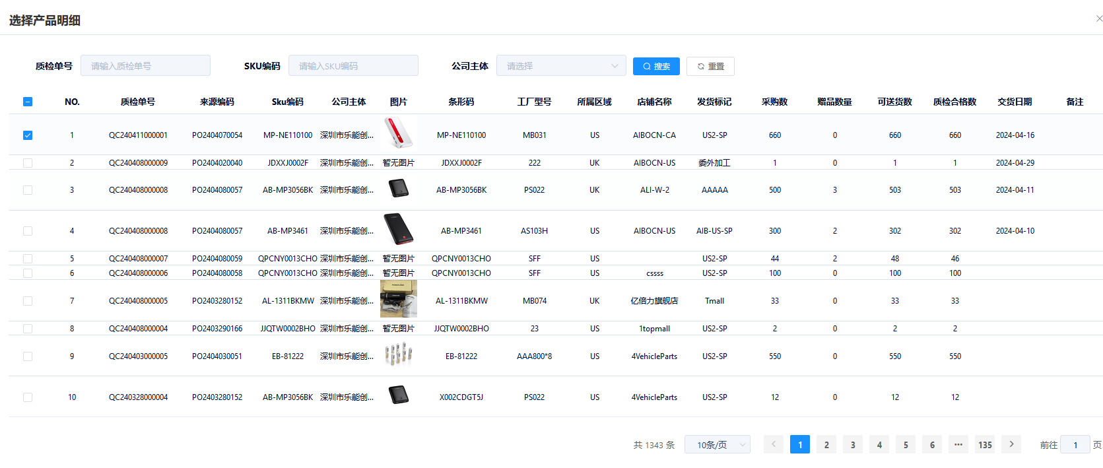Image resolution: width=1103 pixels, height=468 pixels.
Task: Click delivery date 2024-04-29 cell
Action: 1015,162
